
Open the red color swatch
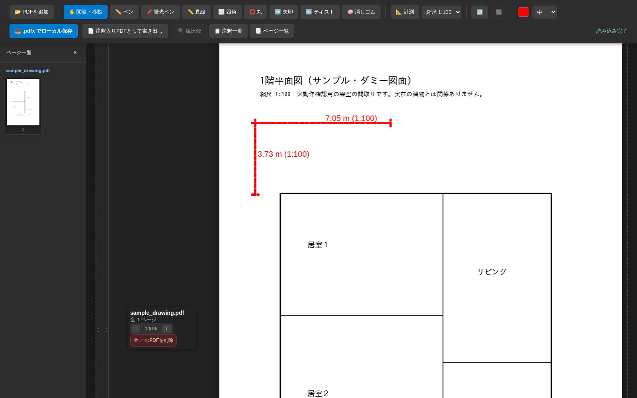click(x=524, y=12)
